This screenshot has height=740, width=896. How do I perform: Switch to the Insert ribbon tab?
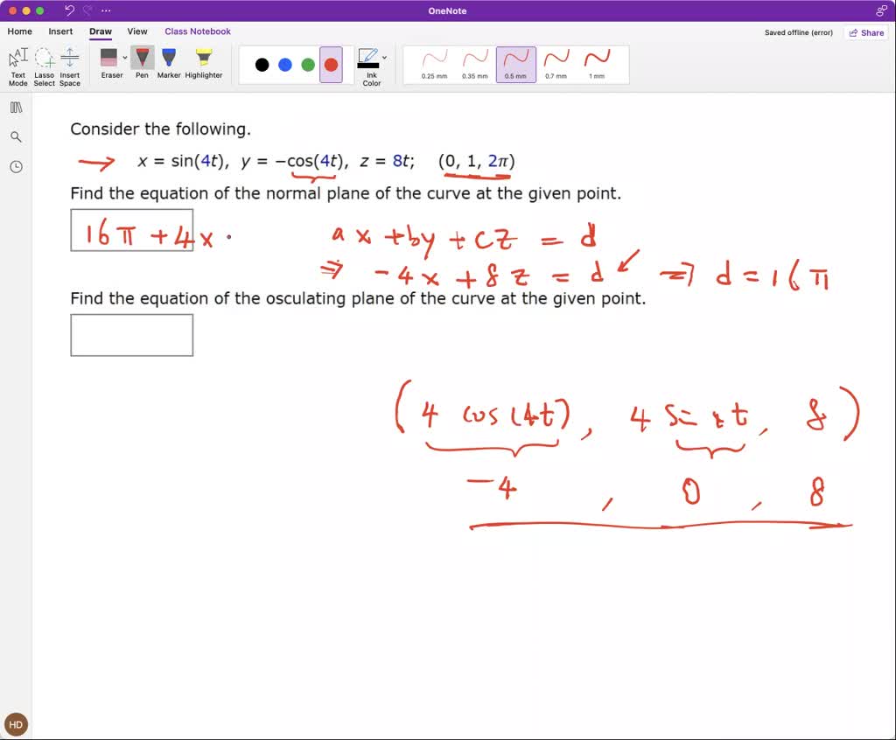pos(60,31)
